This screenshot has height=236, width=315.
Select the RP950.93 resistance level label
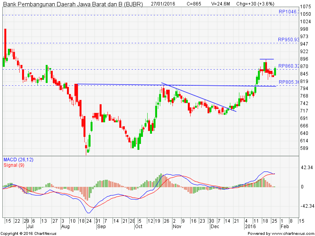pos(289,40)
